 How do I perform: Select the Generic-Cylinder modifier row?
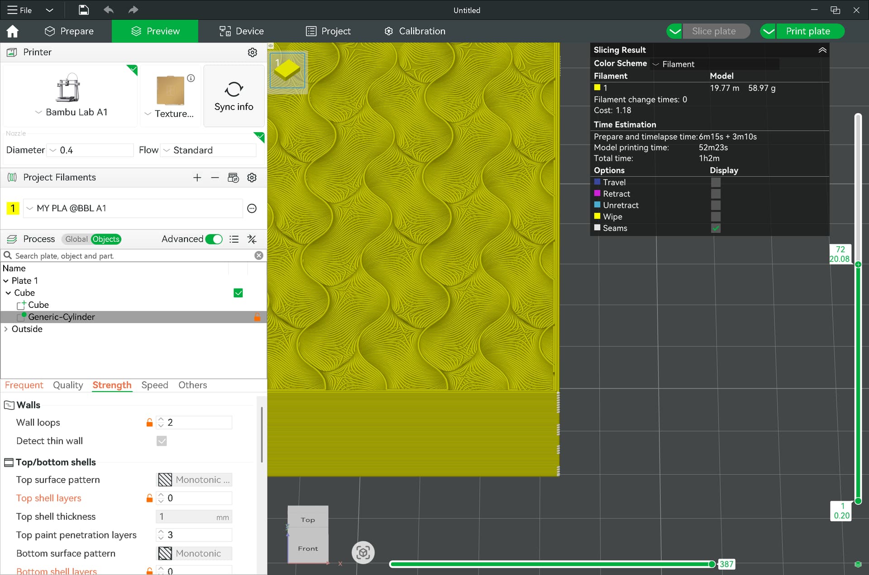coord(134,317)
